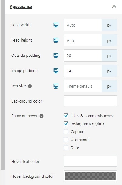Tick the Date checkbox
This screenshot has height=185, width=122.
click(66, 147)
